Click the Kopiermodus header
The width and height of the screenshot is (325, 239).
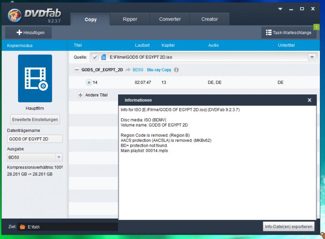pyautogui.click(x=20, y=46)
